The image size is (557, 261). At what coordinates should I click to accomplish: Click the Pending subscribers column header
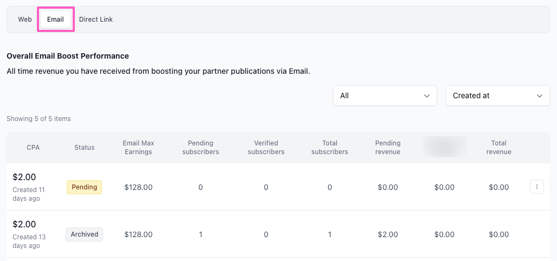click(x=201, y=148)
